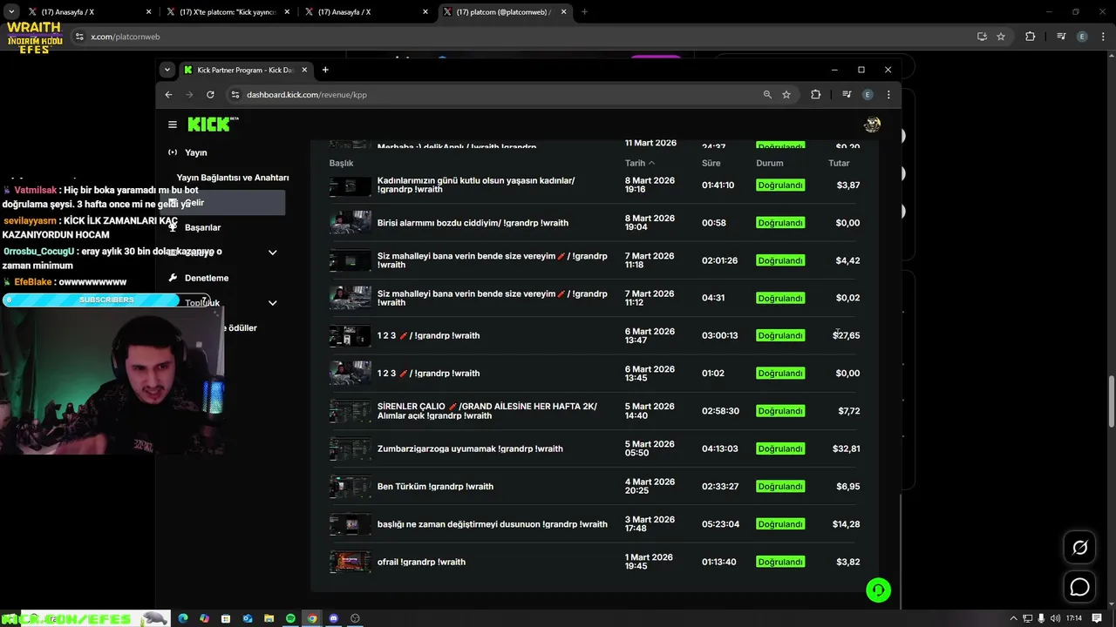This screenshot has width=1116, height=627.
Task: Open the tab search dropdown in X window
Action: point(11,12)
